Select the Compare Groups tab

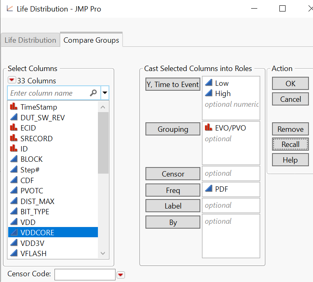click(91, 40)
